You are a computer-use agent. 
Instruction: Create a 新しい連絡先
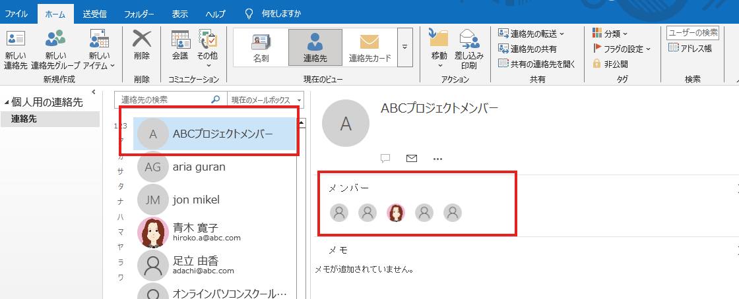pyautogui.click(x=16, y=50)
